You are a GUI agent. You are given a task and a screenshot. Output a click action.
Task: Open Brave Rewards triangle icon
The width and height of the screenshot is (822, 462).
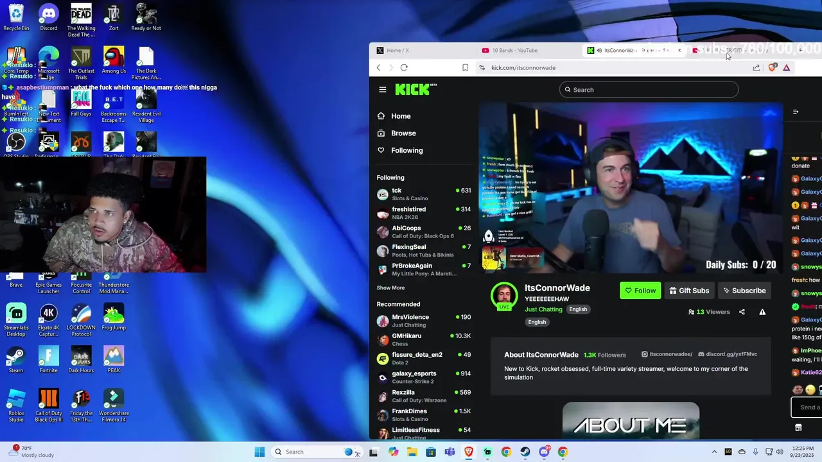tap(787, 67)
